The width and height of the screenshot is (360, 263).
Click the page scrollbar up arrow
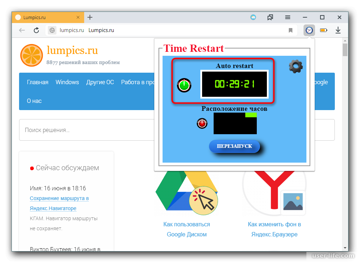click(x=345, y=41)
